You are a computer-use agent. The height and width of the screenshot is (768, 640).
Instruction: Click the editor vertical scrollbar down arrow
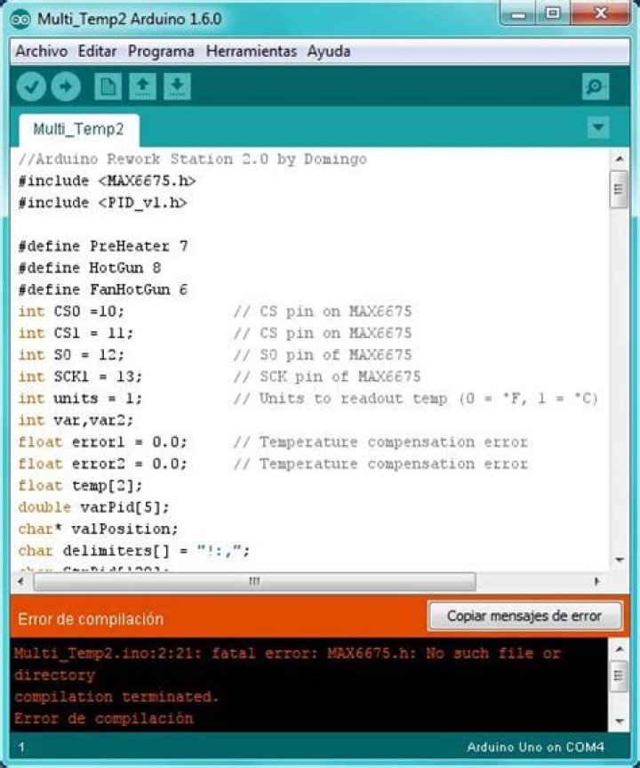620,560
